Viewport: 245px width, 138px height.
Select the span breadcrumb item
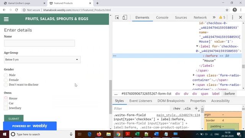204,94
